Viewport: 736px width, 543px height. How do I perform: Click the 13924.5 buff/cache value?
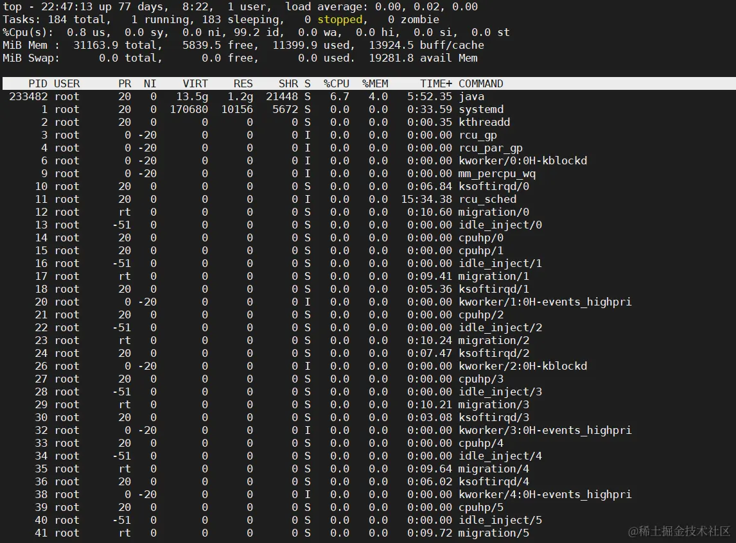(426, 46)
